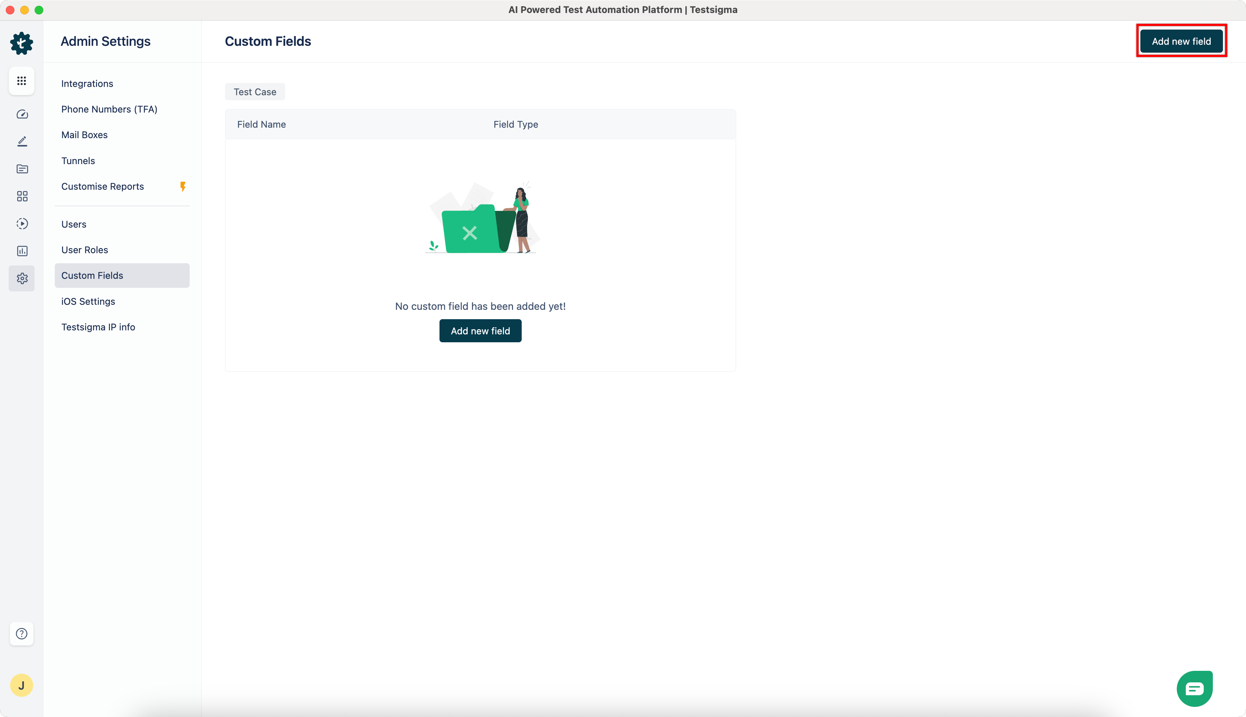Click the top-right Add new field button

[x=1181, y=41]
